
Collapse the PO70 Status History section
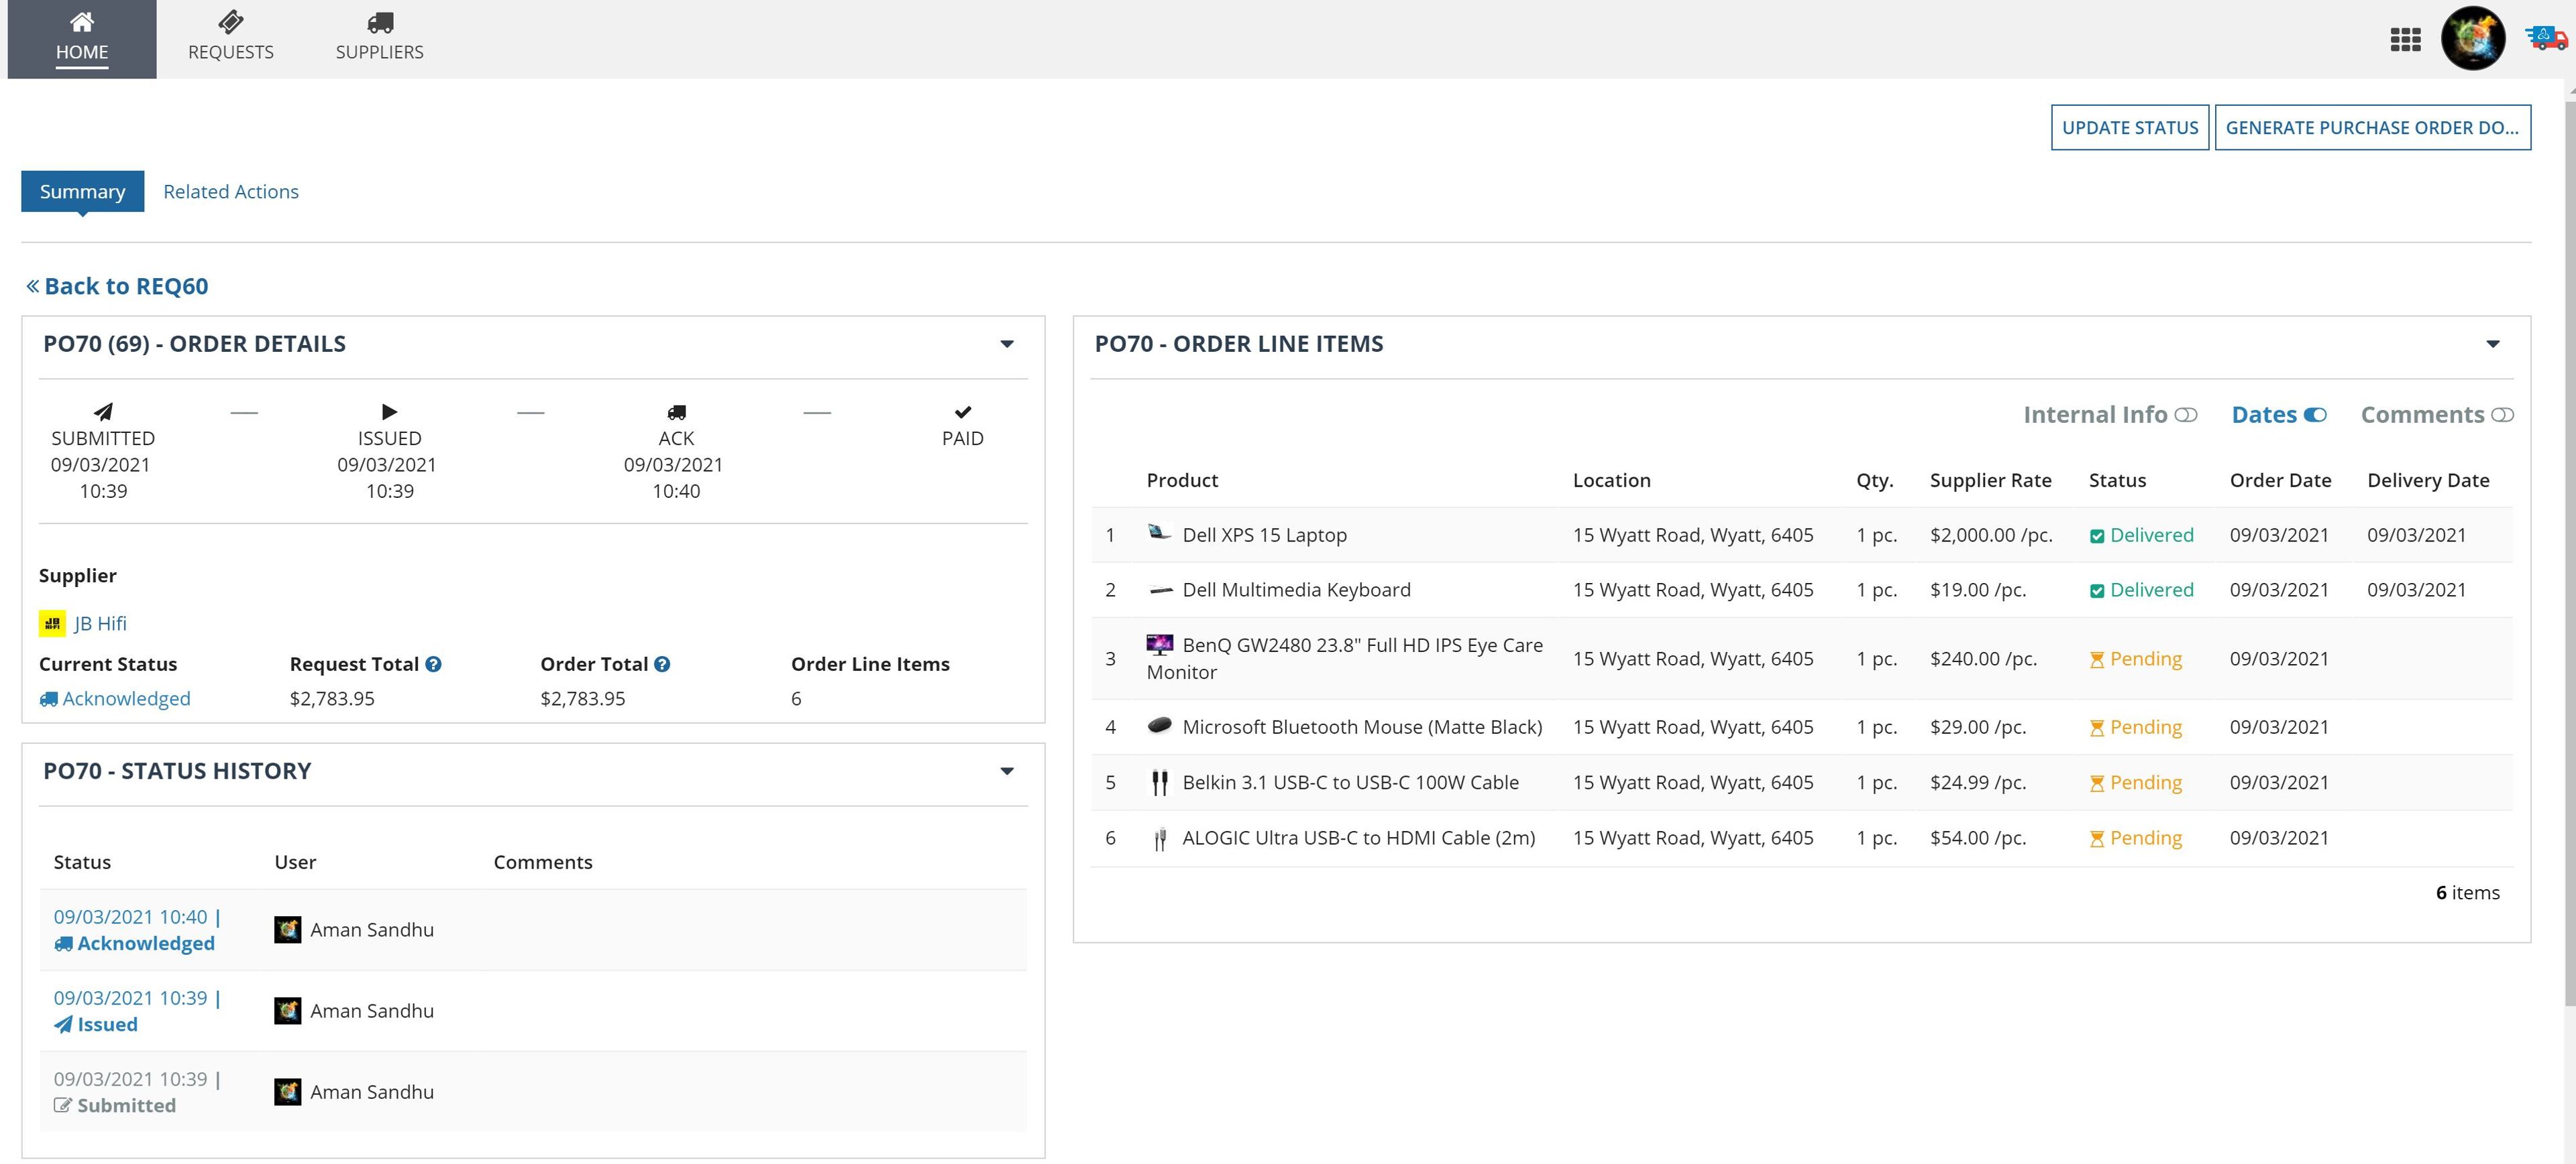pos(1007,771)
